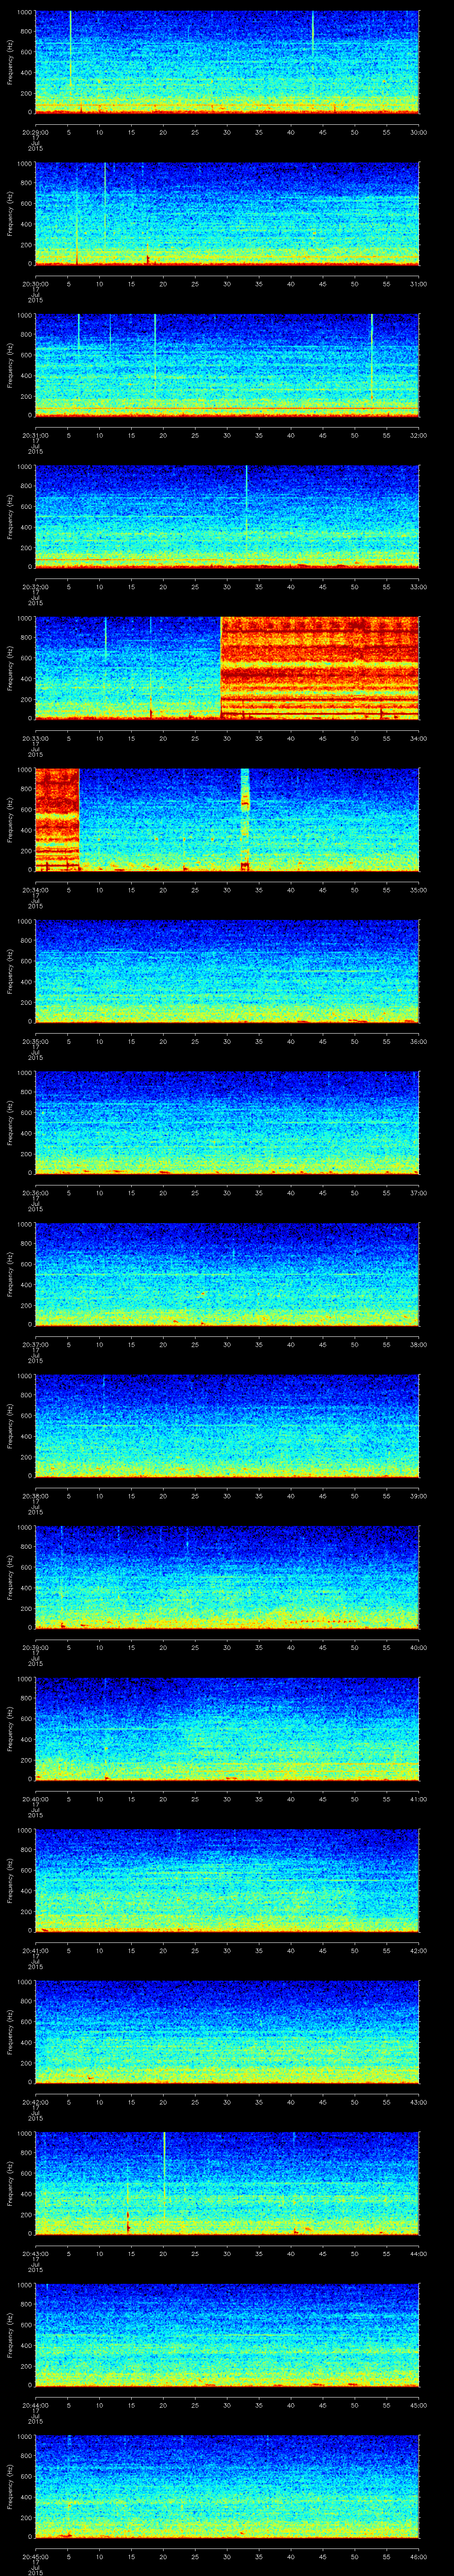Click the loud red noise band in the 20:33:00 spectrogram

pyautogui.click(x=320, y=668)
